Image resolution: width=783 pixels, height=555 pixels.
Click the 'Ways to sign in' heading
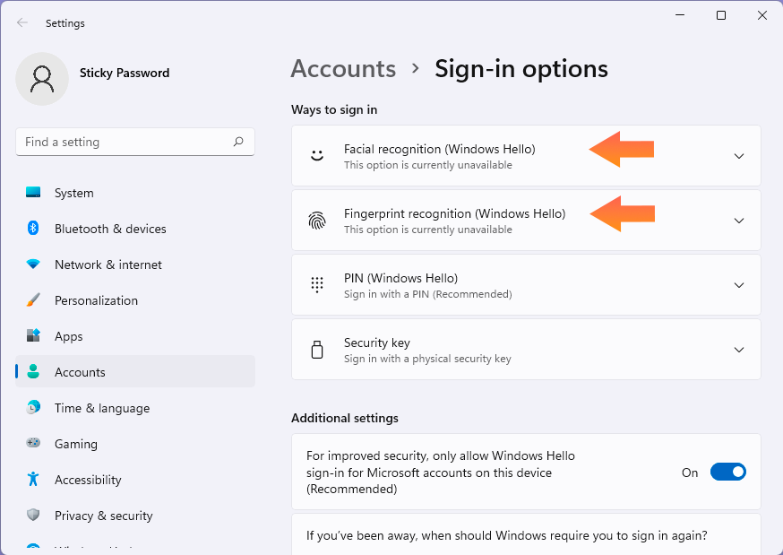pyautogui.click(x=334, y=109)
